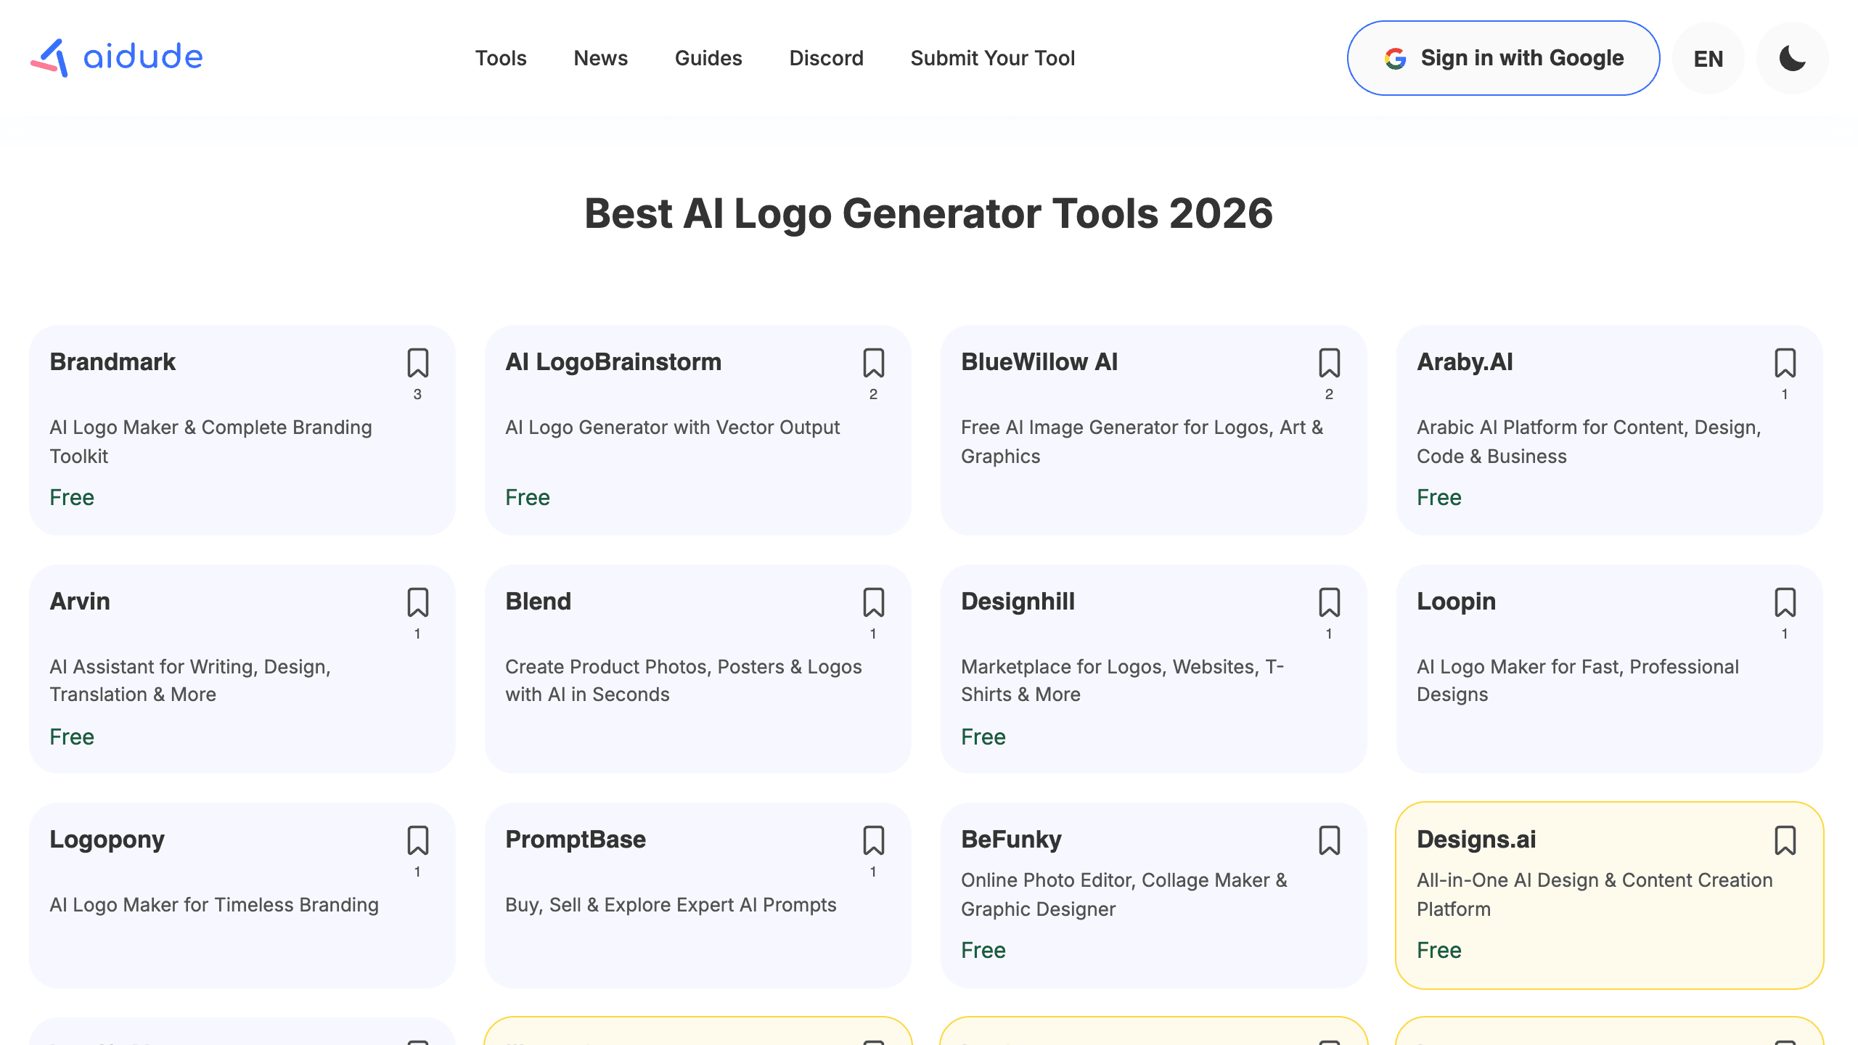
Task: Bookmark the Logopony tool
Action: pos(418,840)
